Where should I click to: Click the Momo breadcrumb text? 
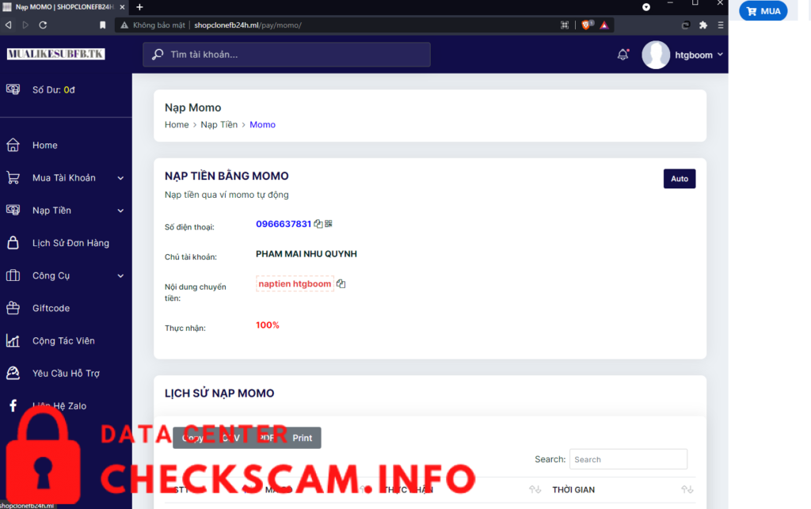tap(262, 124)
